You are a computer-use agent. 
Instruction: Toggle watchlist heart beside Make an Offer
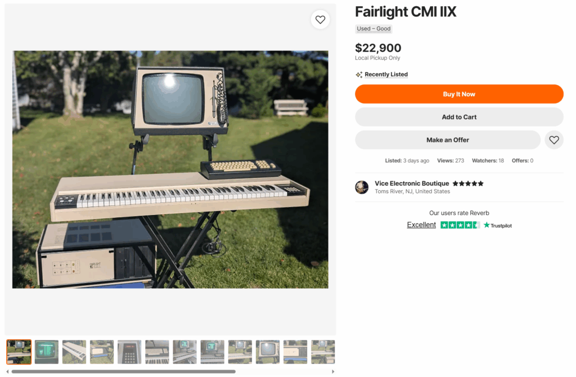[x=553, y=140]
